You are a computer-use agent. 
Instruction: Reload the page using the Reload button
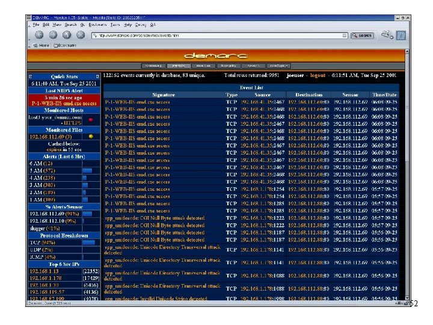(x=67, y=35)
